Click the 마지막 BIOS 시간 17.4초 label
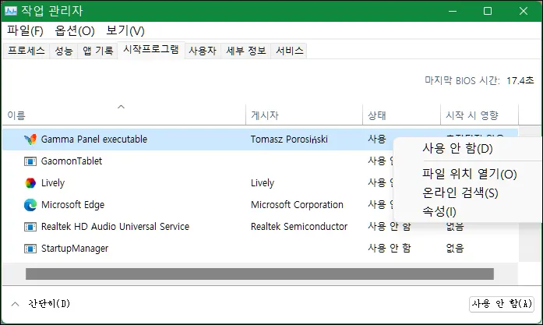This screenshot has height=325, width=543. pos(479,81)
